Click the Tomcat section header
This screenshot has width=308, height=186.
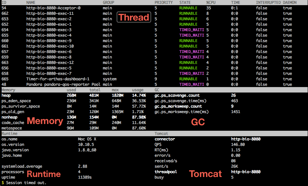pos(161,134)
